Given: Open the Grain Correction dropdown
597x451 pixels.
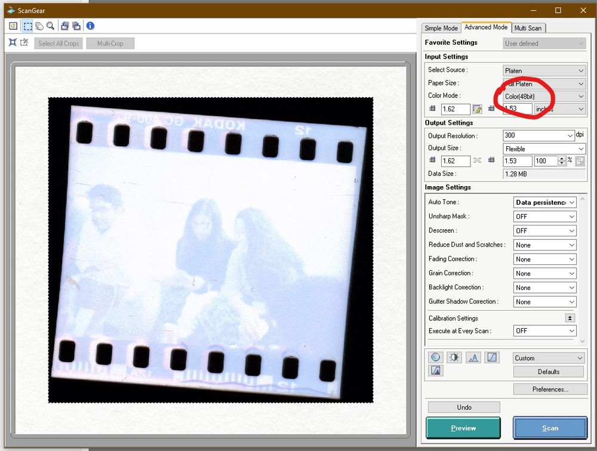Looking at the screenshot, I should pyautogui.click(x=545, y=273).
